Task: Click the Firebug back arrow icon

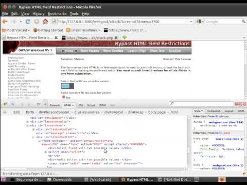Action: (22, 104)
